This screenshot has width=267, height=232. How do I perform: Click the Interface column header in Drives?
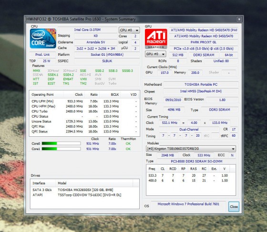tap(43, 183)
